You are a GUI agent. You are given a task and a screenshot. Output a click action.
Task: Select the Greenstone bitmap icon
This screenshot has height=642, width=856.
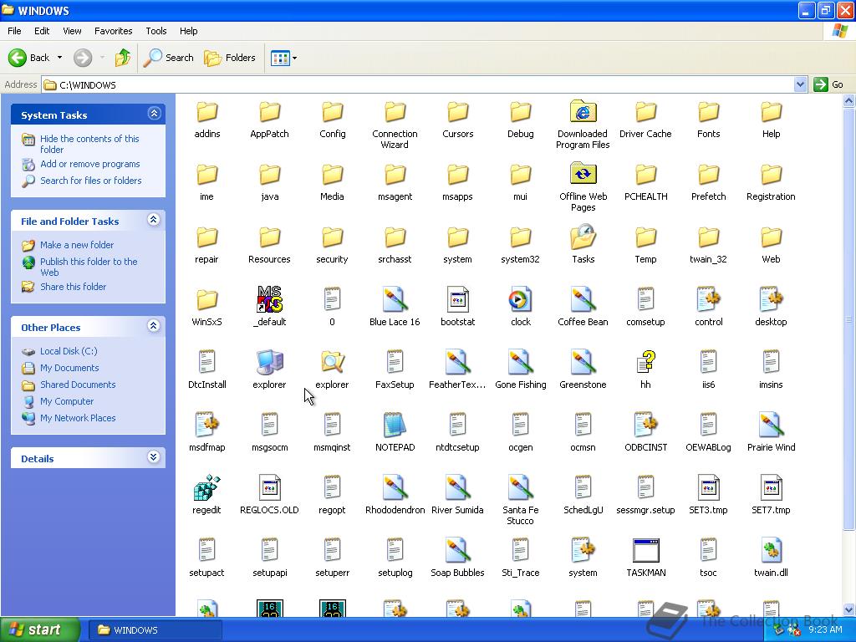583,362
